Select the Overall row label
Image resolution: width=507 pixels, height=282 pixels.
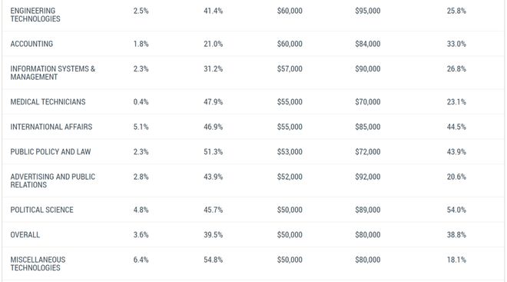25,235
